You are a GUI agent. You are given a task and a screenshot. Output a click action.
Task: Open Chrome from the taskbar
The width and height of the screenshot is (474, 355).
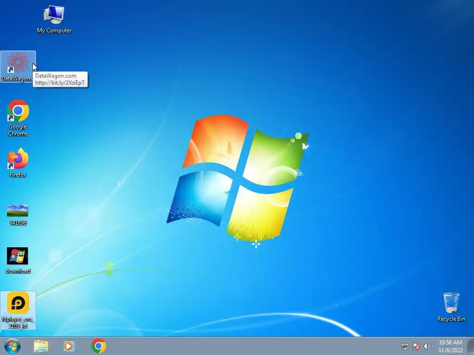pos(99,346)
